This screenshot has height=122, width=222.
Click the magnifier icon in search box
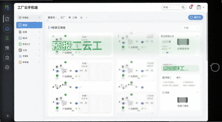pyautogui.click(x=183, y=7)
